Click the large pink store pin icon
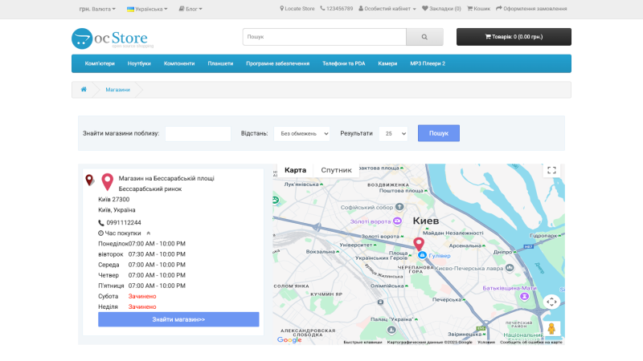The height and width of the screenshot is (361, 643). click(108, 182)
